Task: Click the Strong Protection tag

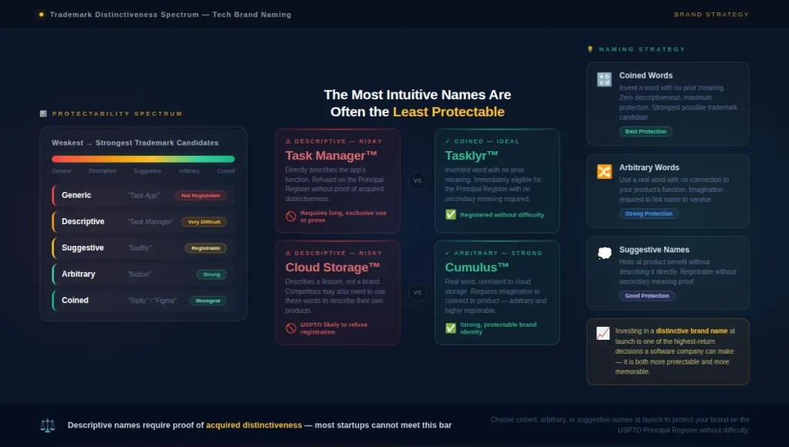Action: click(649, 213)
